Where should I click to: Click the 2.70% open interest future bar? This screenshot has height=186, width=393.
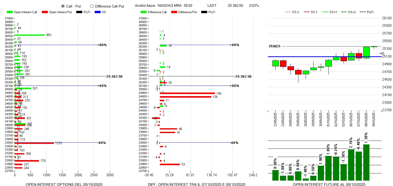(x=351, y=165)
